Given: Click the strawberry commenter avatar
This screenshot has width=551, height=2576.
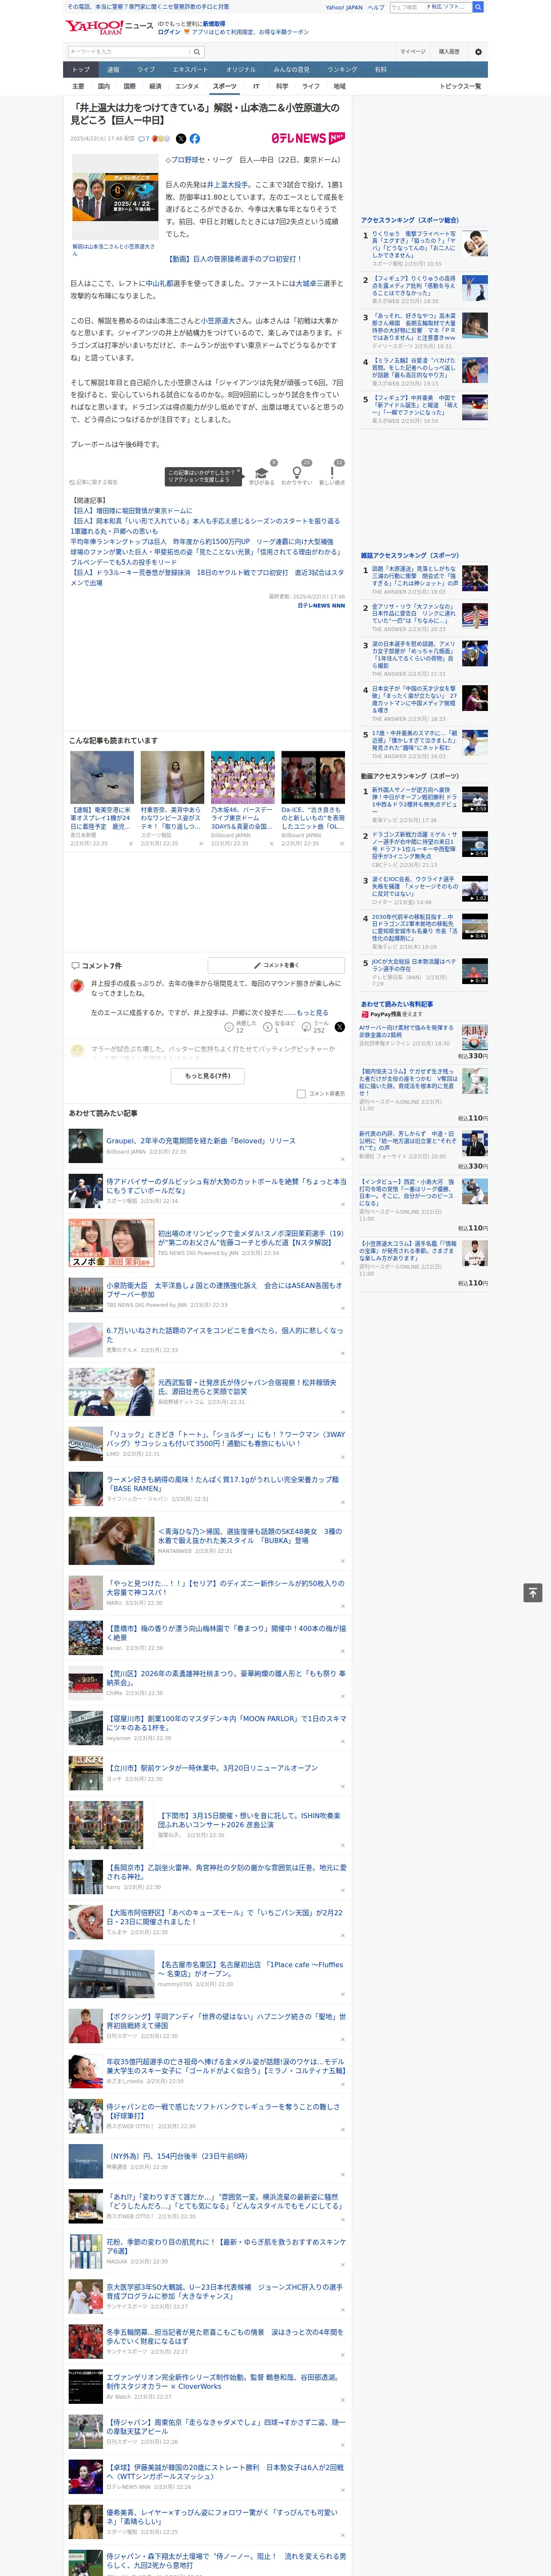Looking at the screenshot, I should pos(77,986).
